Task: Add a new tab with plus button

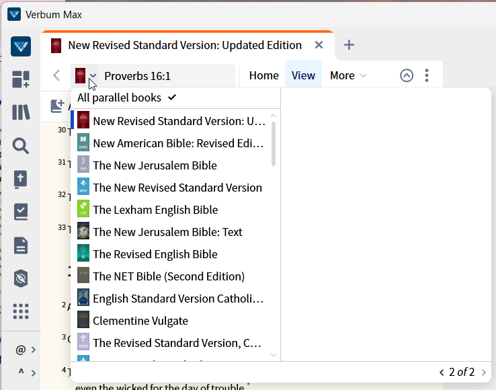Action: click(349, 45)
